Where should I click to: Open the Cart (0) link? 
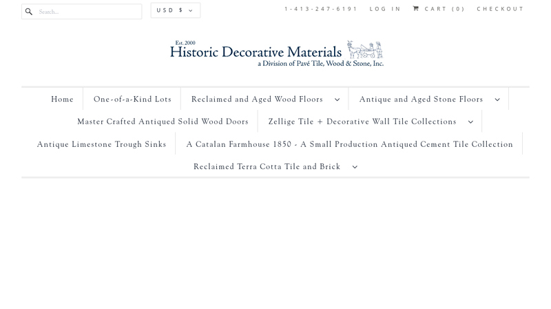pyautogui.click(x=444, y=9)
